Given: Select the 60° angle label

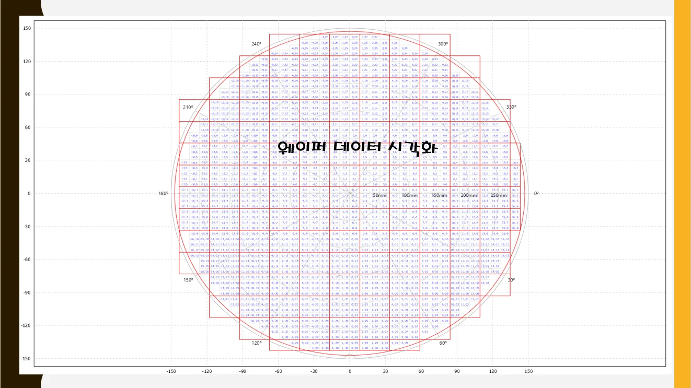Looking at the screenshot, I should [x=443, y=343].
